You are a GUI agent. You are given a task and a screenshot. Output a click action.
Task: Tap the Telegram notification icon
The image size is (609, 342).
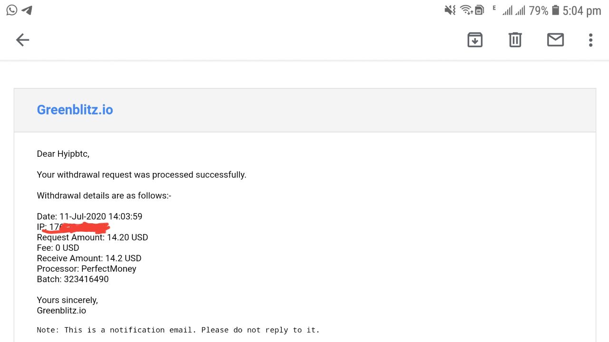(27, 10)
